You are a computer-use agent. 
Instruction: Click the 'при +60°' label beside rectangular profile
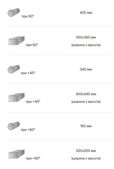33,158
